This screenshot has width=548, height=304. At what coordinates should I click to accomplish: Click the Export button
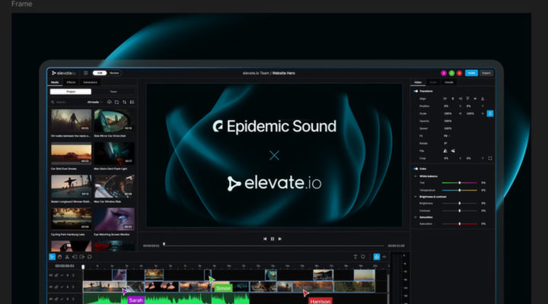coord(486,73)
